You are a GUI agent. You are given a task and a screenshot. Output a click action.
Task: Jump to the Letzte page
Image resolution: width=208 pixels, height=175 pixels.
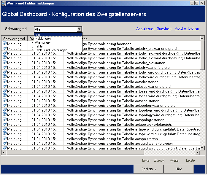pyautogui.click(x=190, y=160)
